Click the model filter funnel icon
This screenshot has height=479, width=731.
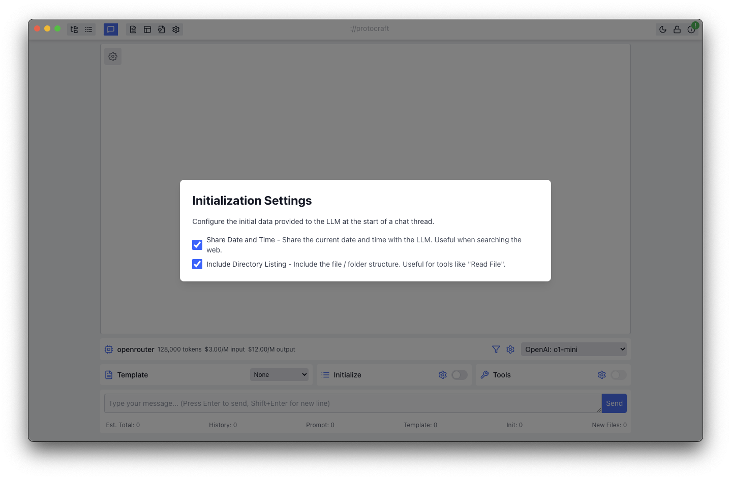coord(496,349)
